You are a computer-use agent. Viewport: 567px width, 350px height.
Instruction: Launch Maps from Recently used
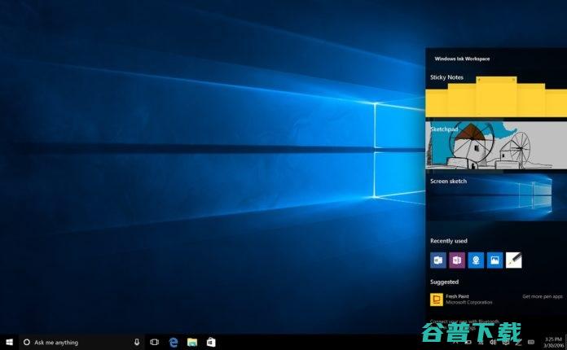476,260
